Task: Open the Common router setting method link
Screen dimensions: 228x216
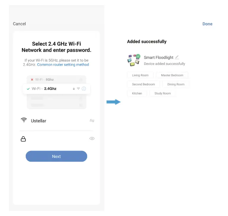Action: [63, 65]
